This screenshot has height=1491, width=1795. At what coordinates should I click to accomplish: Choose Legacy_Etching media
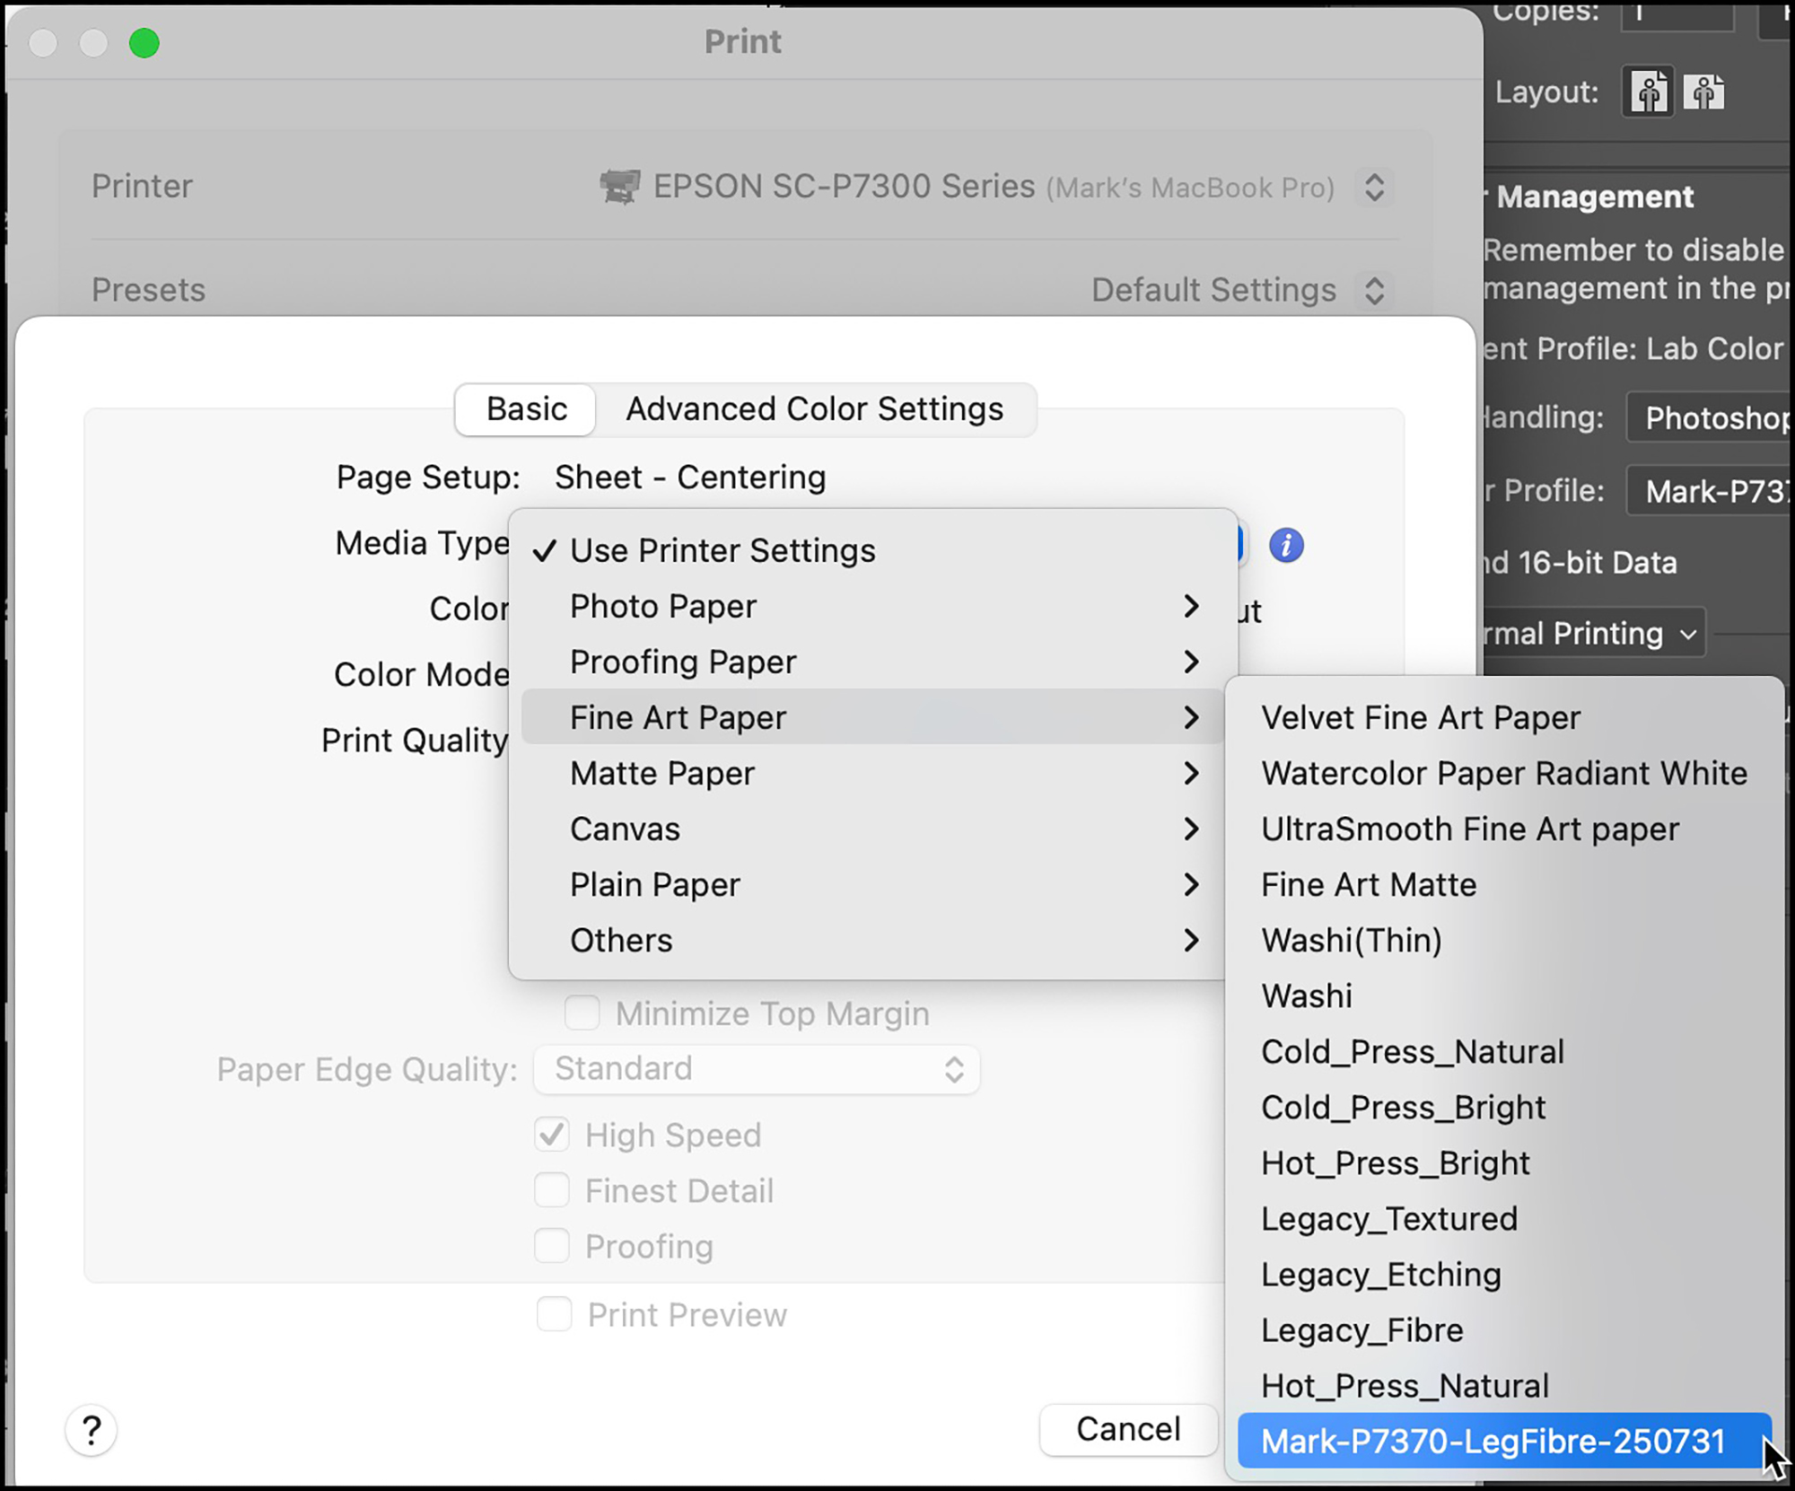click(1504, 1274)
